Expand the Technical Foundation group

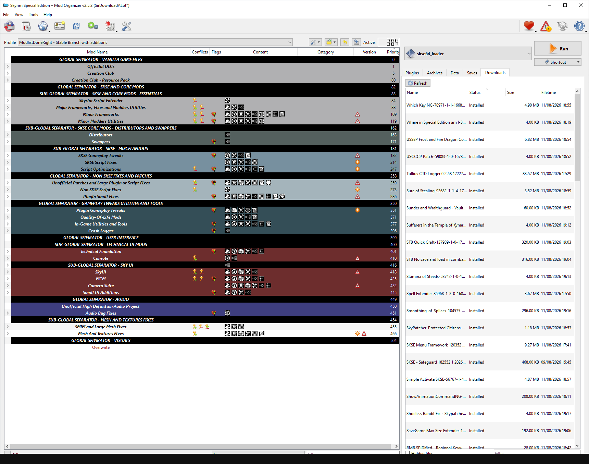pos(8,251)
